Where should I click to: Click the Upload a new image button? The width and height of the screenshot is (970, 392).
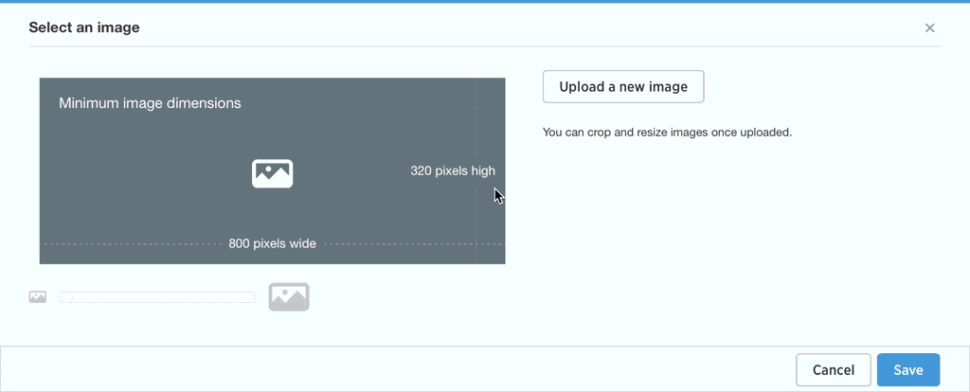coord(623,86)
